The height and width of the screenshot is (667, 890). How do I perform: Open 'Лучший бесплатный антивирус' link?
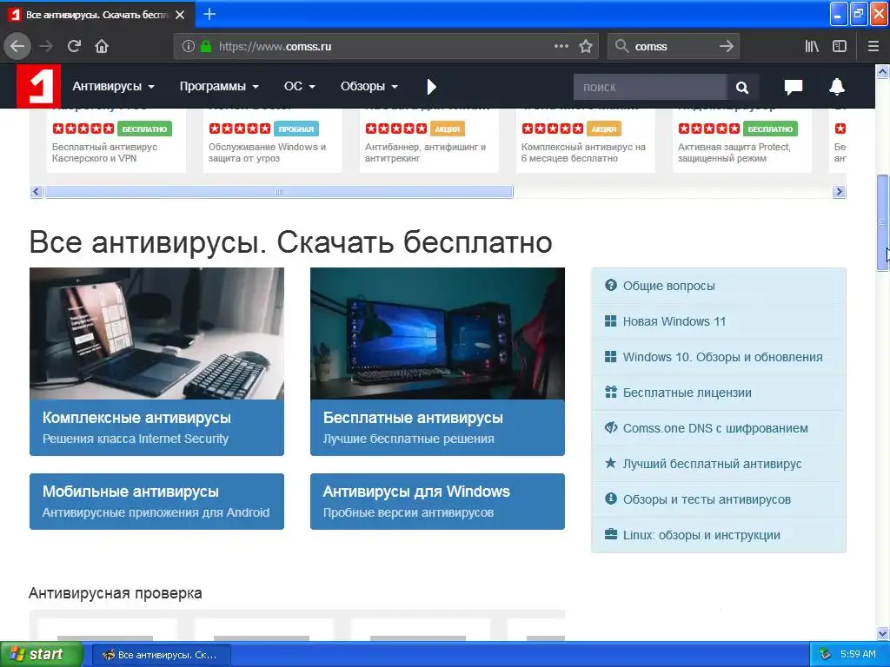click(719, 464)
